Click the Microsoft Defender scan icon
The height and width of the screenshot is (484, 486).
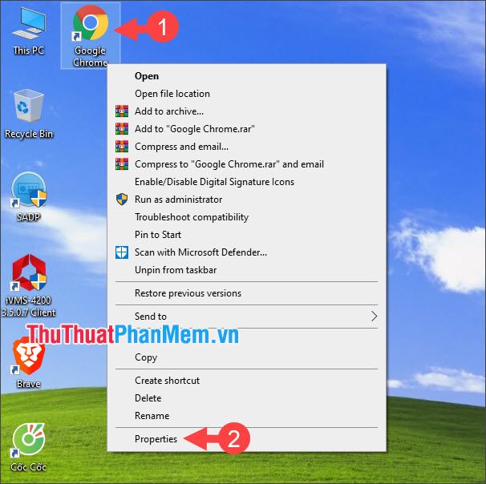122,252
